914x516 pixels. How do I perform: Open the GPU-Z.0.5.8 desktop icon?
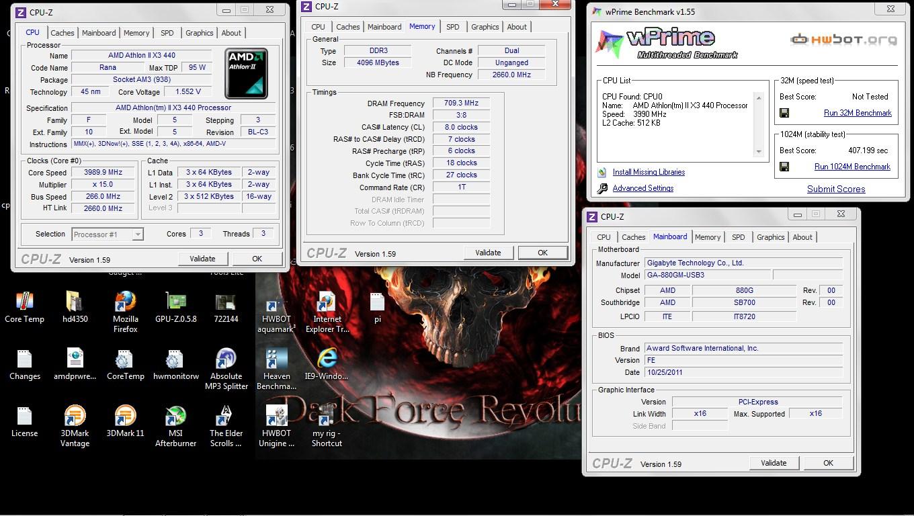(x=175, y=302)
